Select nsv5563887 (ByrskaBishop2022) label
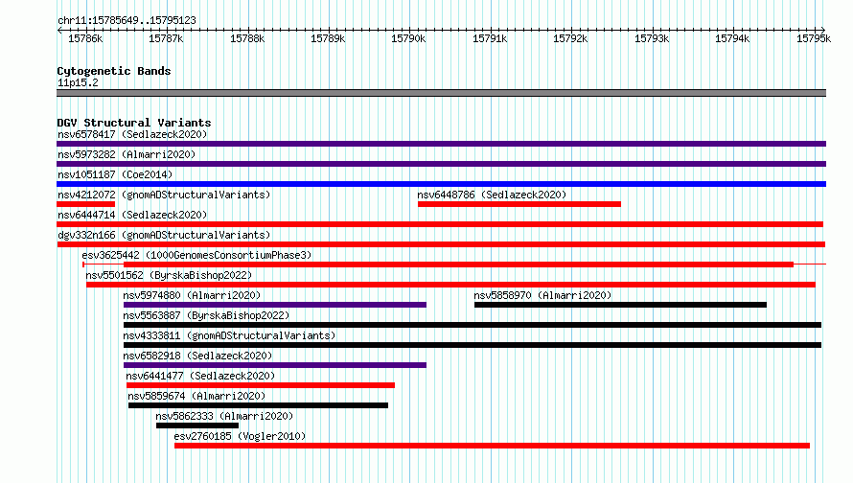853x483 pixels. [206, 315]
